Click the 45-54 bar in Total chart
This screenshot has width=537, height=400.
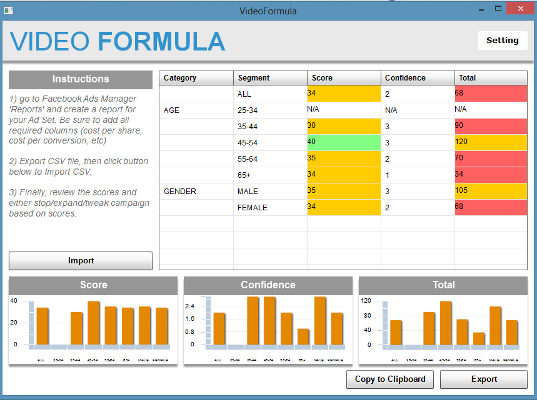(446, 323)
